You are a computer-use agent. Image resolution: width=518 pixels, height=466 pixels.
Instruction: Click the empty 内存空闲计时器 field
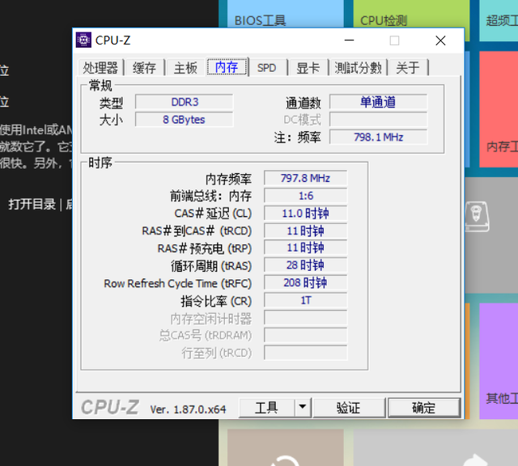click(306, 318)
